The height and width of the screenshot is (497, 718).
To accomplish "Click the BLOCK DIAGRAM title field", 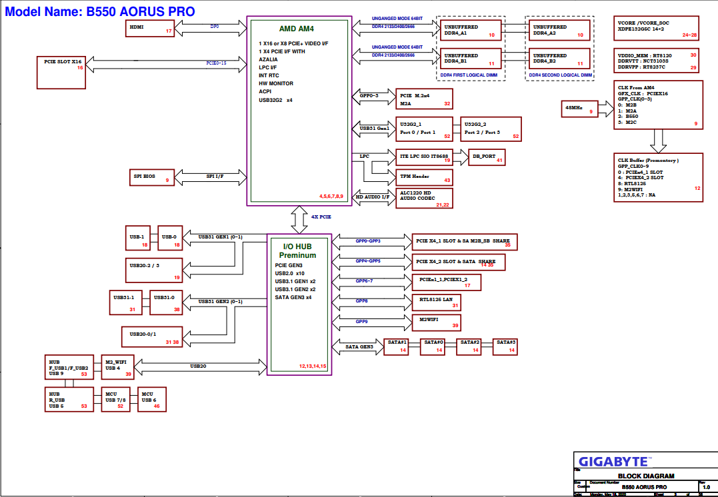I will click(646, 476).
